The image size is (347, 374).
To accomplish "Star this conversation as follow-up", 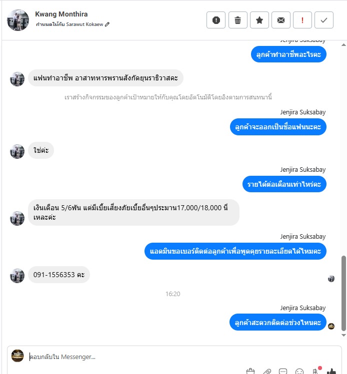I will tap(259, 20).
